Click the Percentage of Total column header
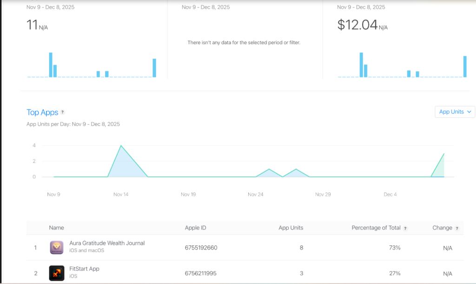This screenshot has width=476, height=284. (x=376, y=228)
